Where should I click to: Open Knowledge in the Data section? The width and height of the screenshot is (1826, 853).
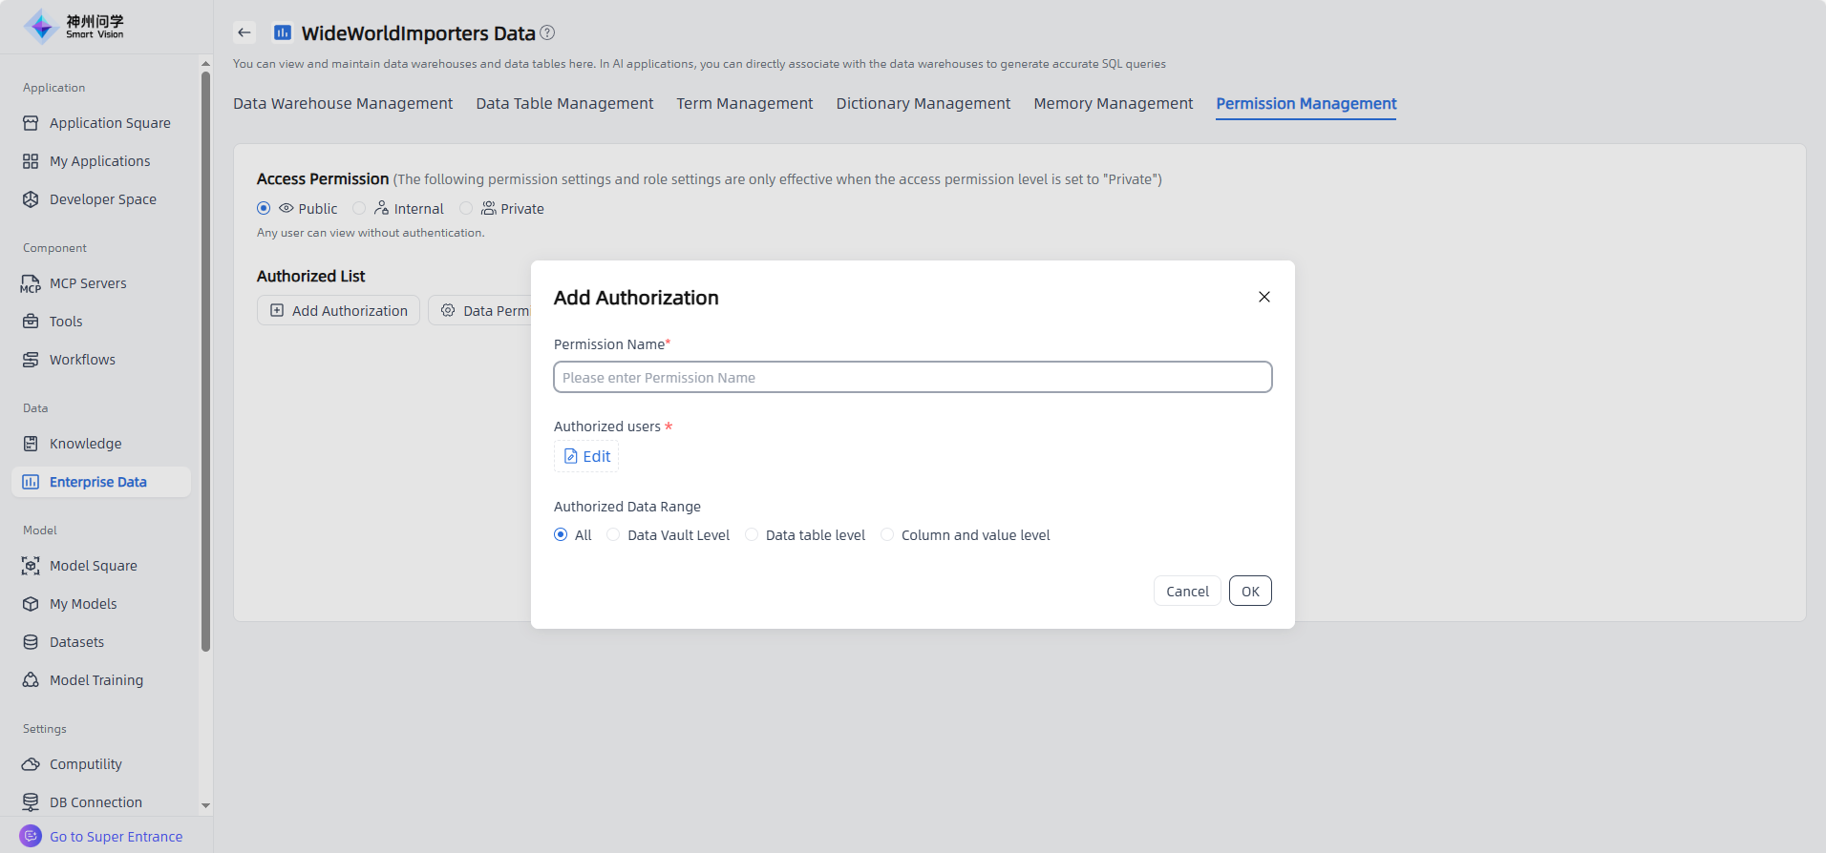click(x=85, y=444)
